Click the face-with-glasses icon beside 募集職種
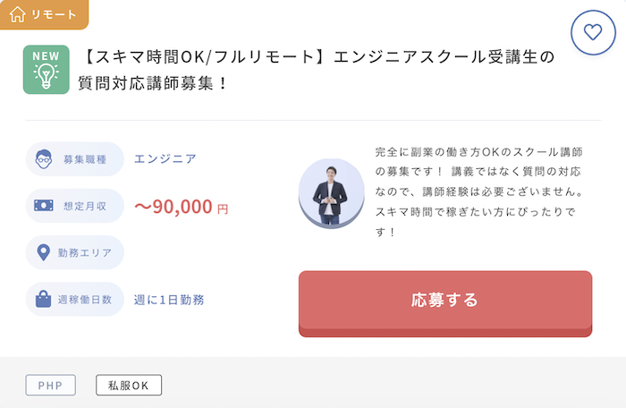Viewport: 626px width, 408px height. tap(44, 159)
